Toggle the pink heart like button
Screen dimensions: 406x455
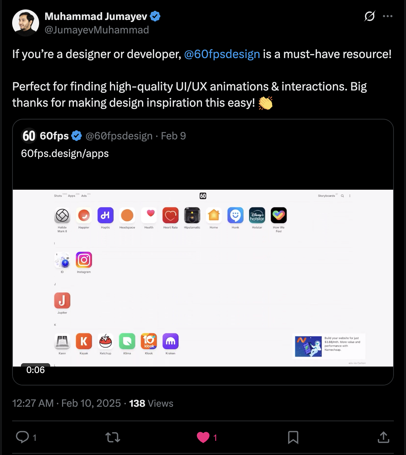coord(203,437)
